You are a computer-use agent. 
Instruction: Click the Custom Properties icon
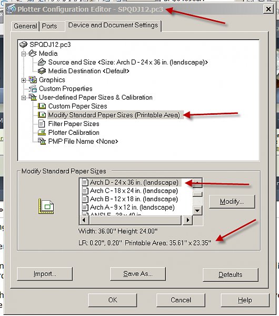coord(33,88)
